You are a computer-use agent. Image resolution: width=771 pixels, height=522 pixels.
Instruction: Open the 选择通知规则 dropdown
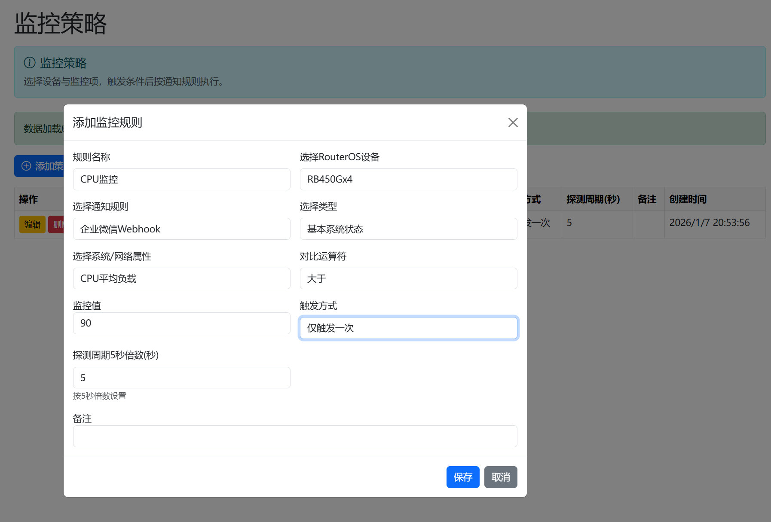coord(181,229)
